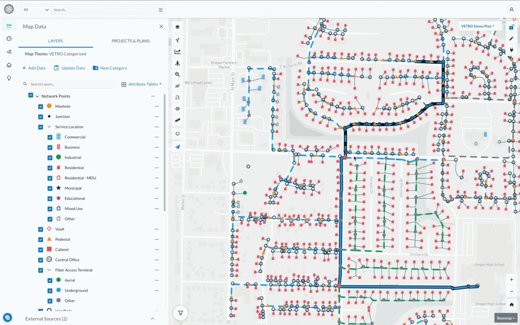The image size is (520, 325).
Task: Open the help chat bubble icon
Action: pos(8,317)
